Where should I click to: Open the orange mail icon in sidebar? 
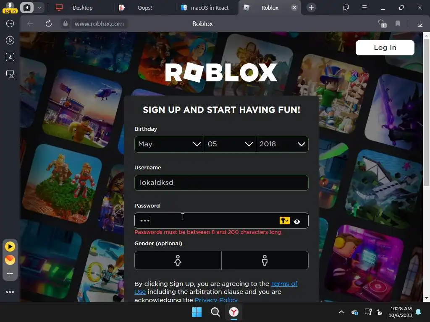point(10,260)
